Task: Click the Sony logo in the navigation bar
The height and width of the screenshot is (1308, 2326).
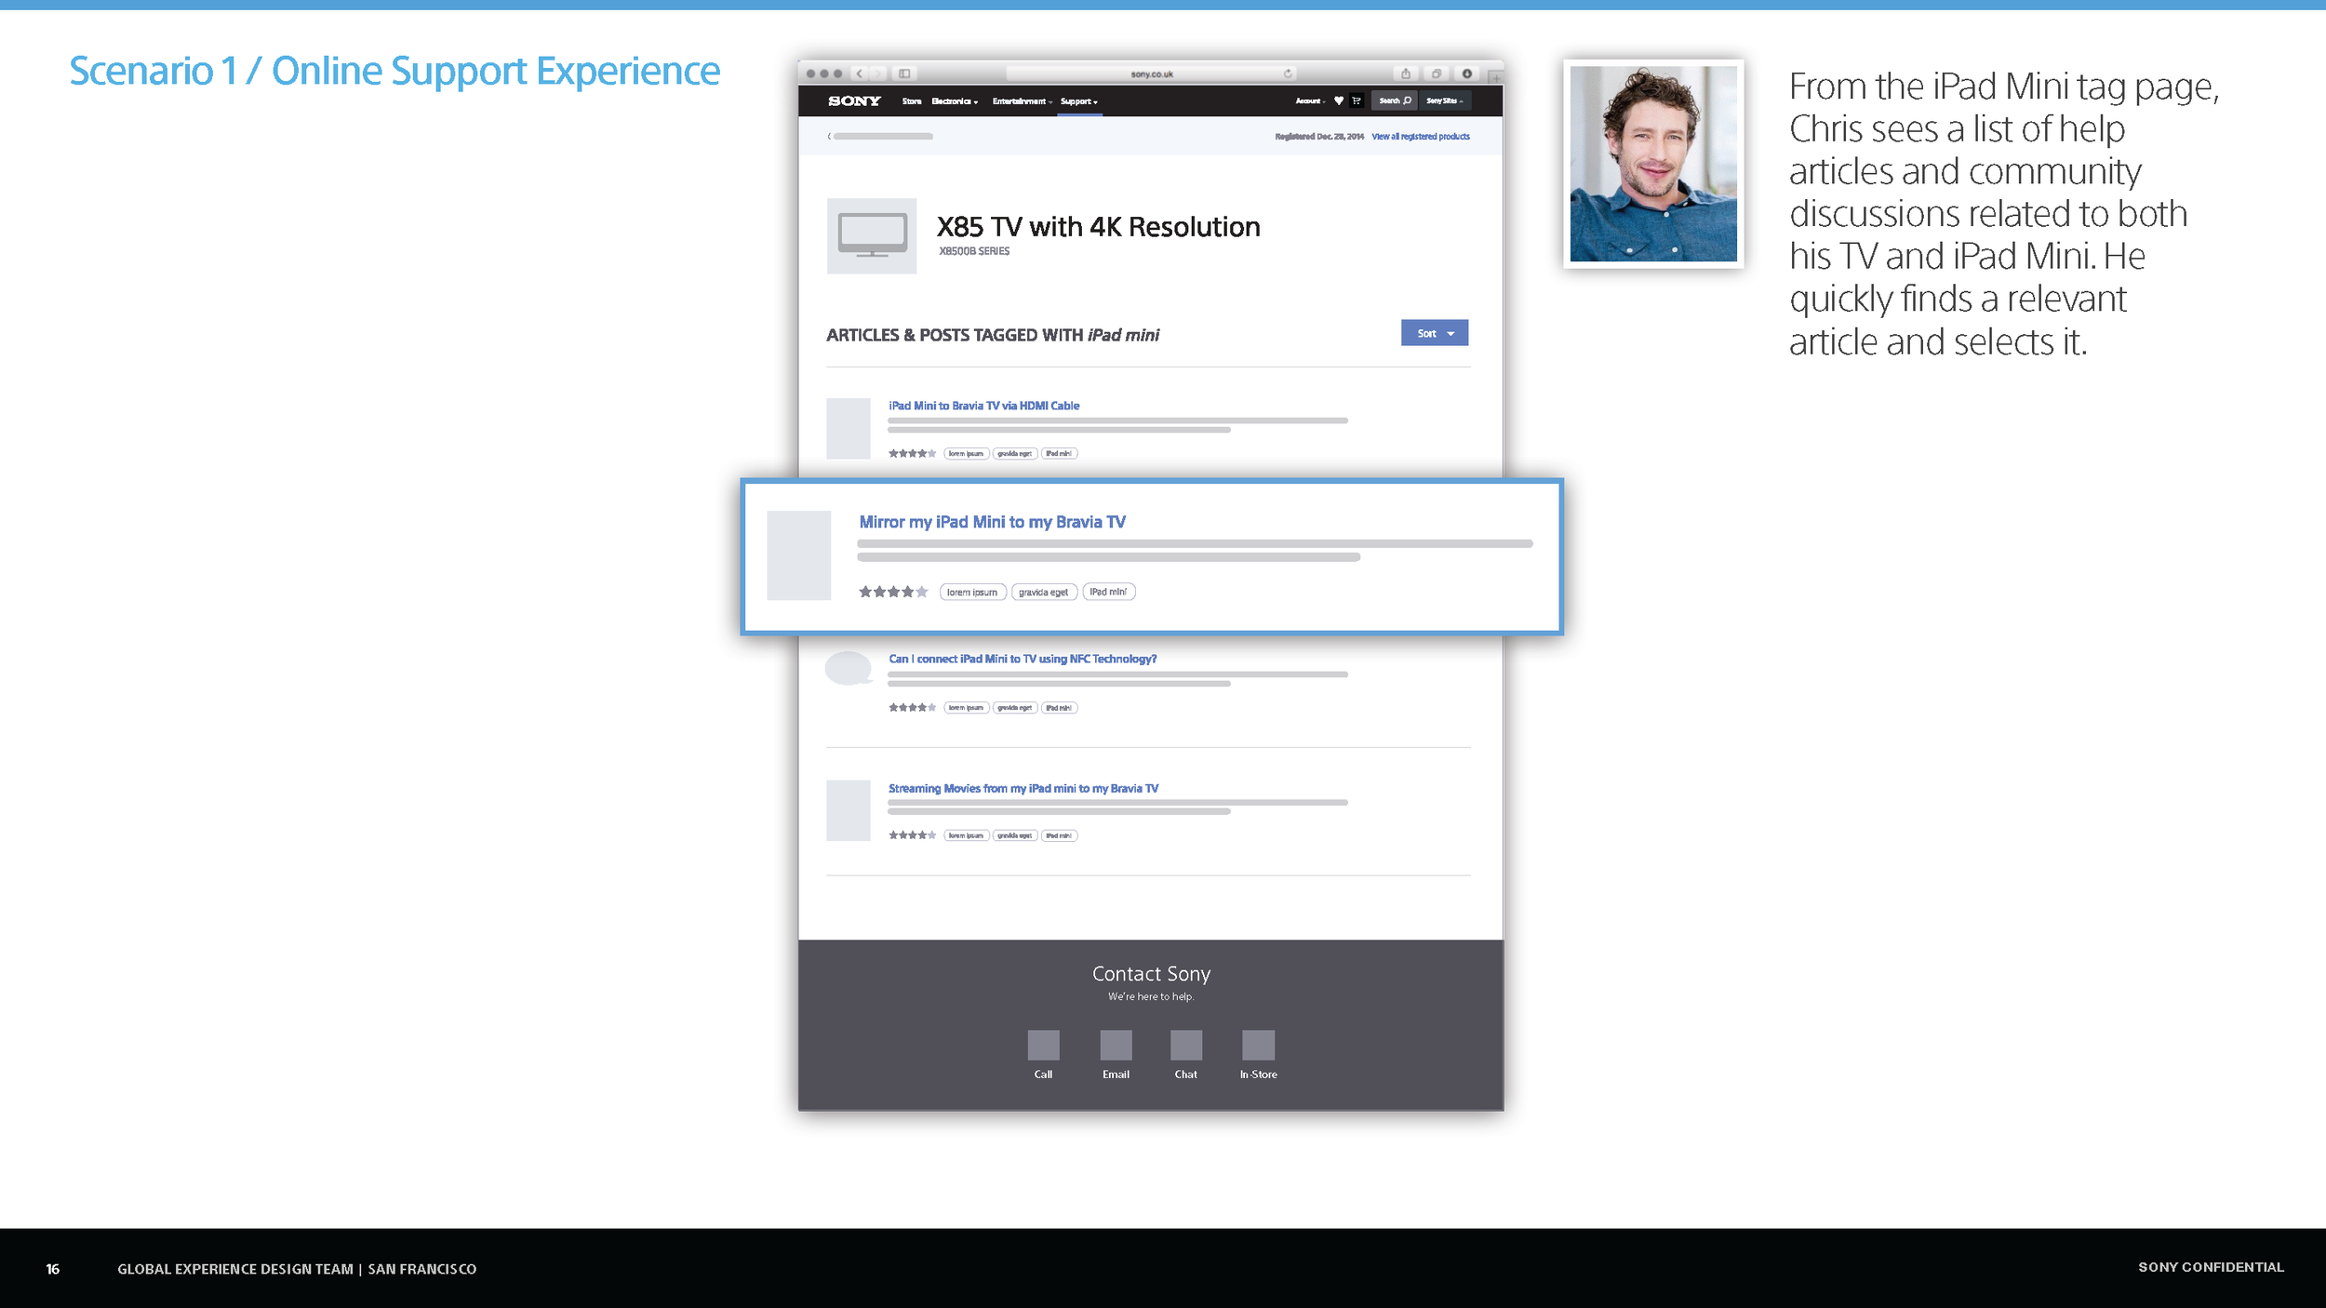Action: (855, 100)
